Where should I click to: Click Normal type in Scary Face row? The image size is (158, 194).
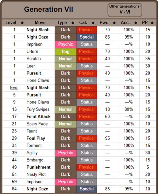click(65, 124)
